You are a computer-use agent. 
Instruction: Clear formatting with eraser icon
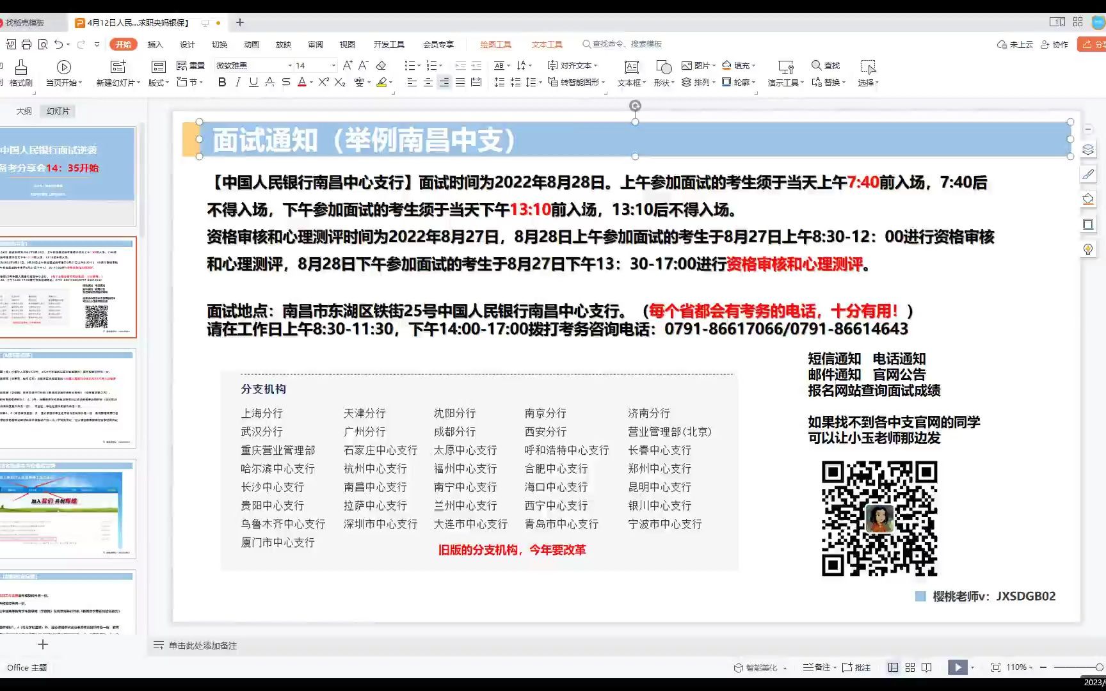pos(381,65)
